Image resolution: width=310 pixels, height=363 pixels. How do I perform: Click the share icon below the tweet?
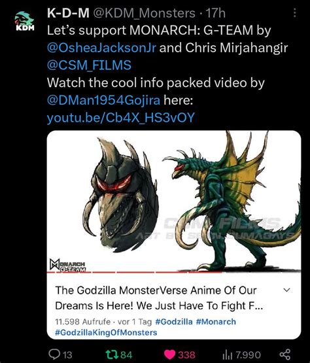[x=284, y=354]
